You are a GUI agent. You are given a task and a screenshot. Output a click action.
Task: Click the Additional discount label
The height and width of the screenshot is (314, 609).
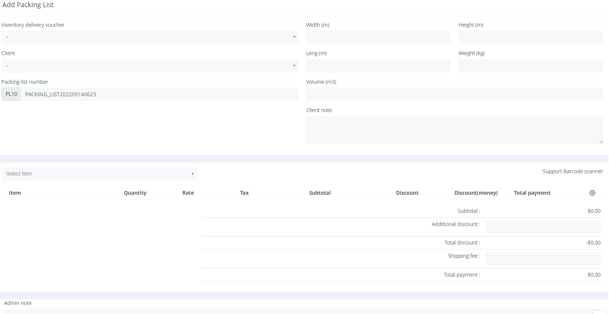456,224
